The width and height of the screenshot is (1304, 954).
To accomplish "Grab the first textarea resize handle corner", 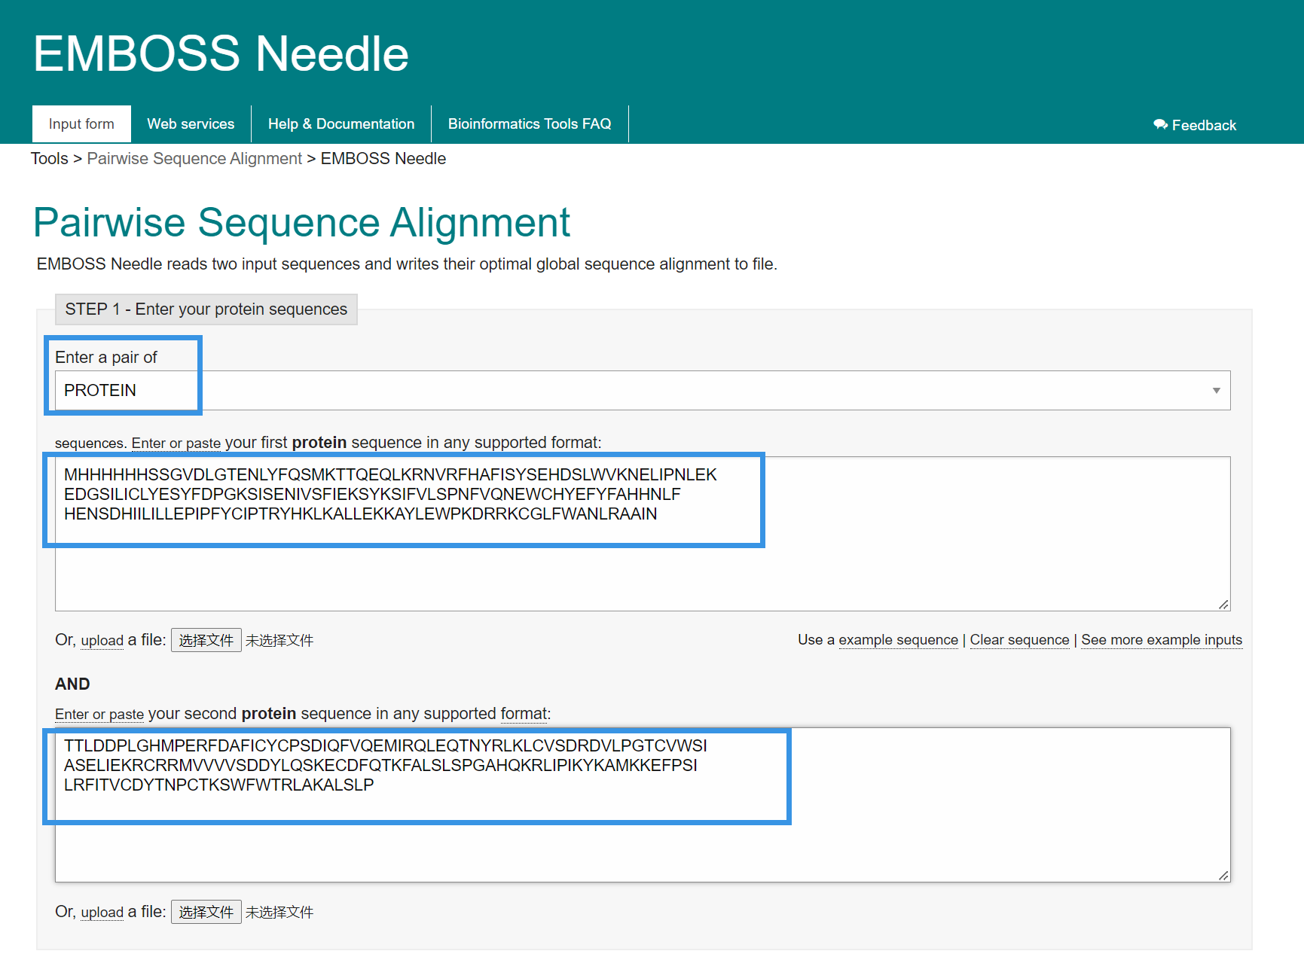I will [x=1223, y=604].
